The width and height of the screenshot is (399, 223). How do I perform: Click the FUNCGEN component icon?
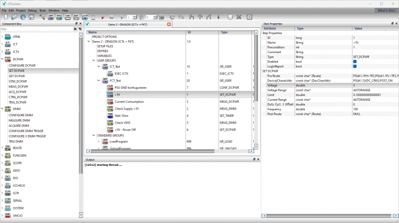8,155
